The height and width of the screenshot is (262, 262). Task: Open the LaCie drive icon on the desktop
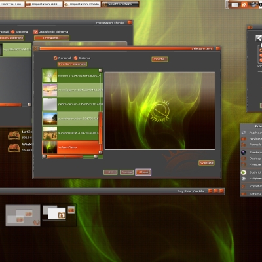(x=14, y=135)
